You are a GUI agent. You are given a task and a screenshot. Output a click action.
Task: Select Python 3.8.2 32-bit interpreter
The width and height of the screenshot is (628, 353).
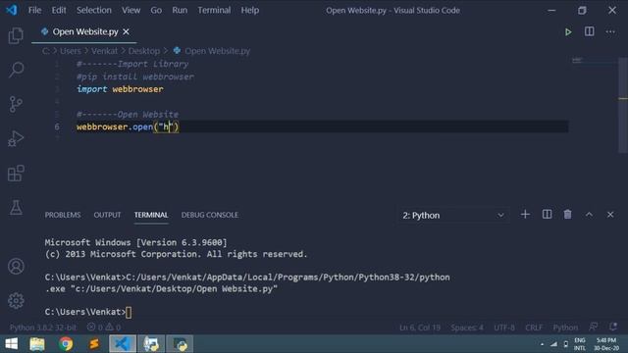coord(43,328)
